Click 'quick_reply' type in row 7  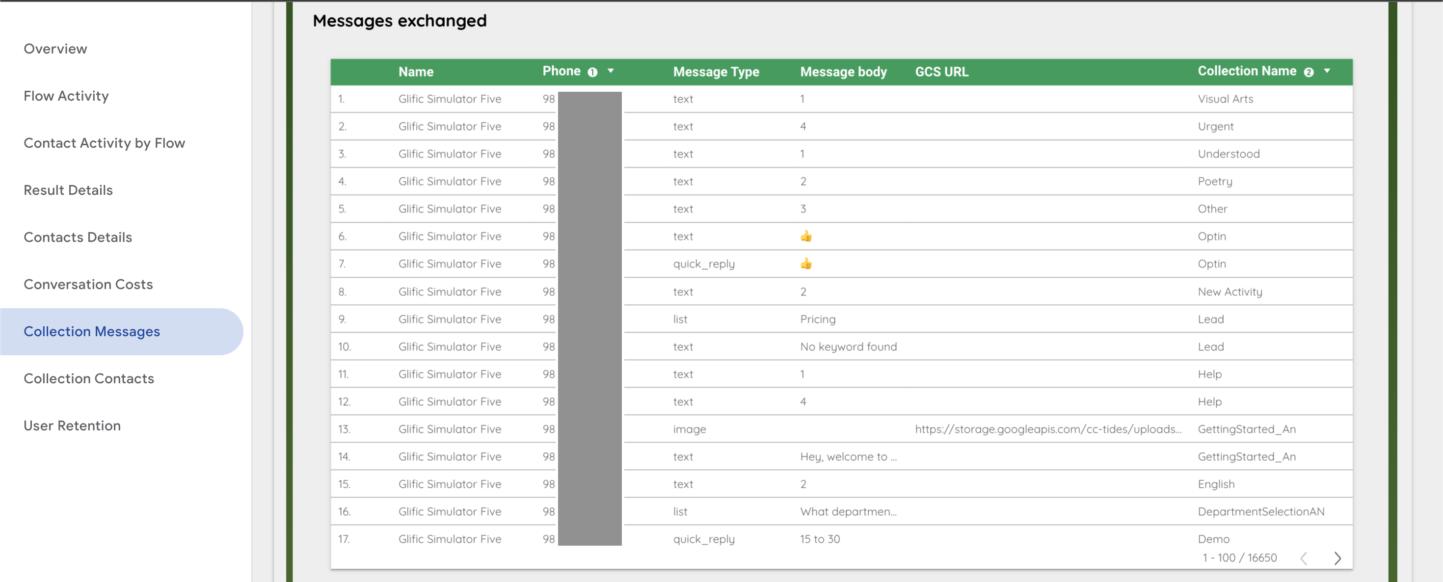(703, 264)
